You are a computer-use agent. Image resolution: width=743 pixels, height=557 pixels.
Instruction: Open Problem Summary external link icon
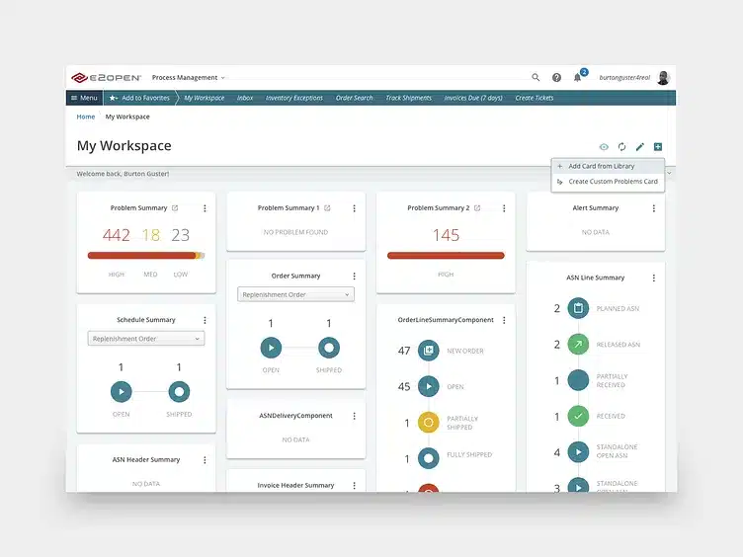click(x=175, y=208)
